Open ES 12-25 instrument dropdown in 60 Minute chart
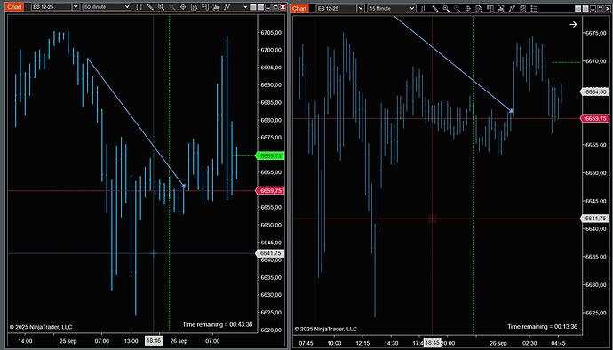Viewport: 613px width, 350px height. click(x=76, y=7)
